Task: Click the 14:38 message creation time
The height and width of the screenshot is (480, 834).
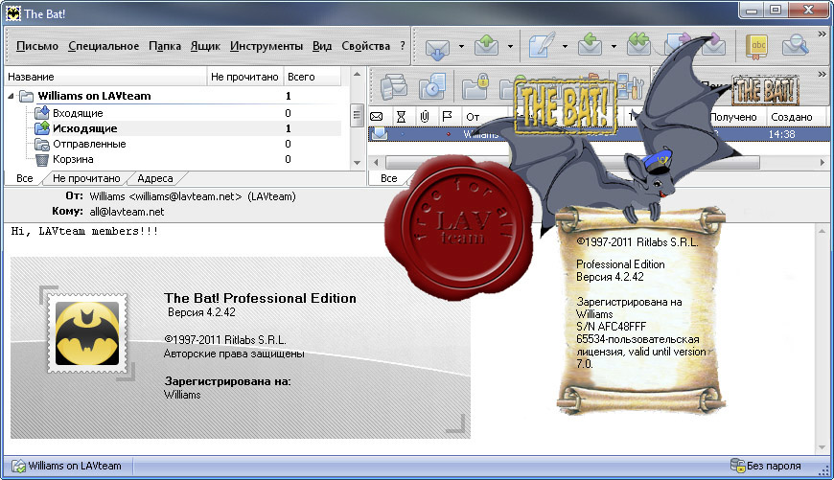Action: 782,134
